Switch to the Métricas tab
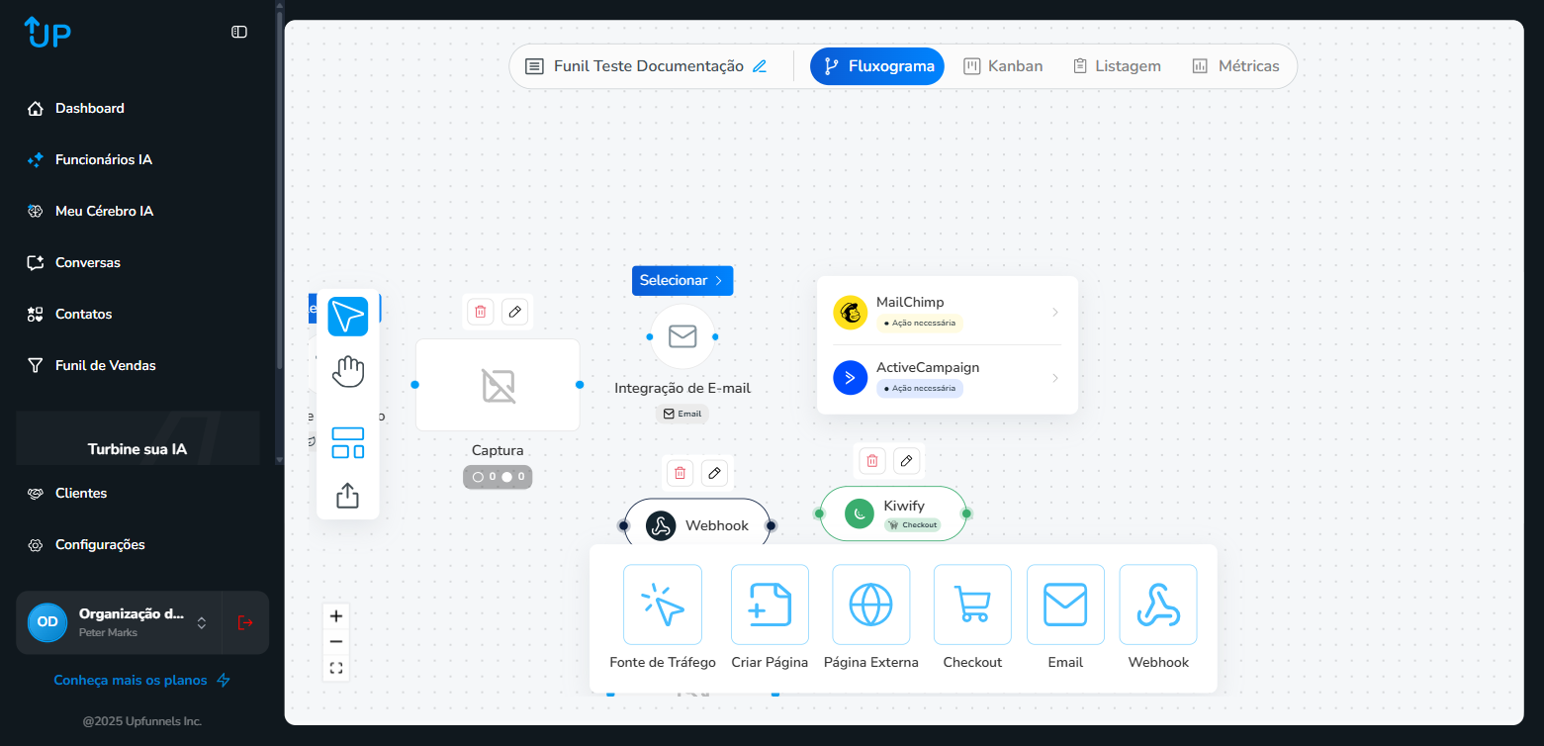This screenshot has width=1544, height=746. (x=1235, y=66)
